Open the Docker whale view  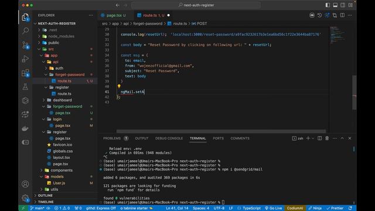click(25, 128)
